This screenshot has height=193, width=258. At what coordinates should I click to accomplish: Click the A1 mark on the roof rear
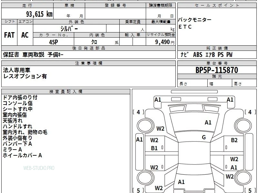point(181,182)
